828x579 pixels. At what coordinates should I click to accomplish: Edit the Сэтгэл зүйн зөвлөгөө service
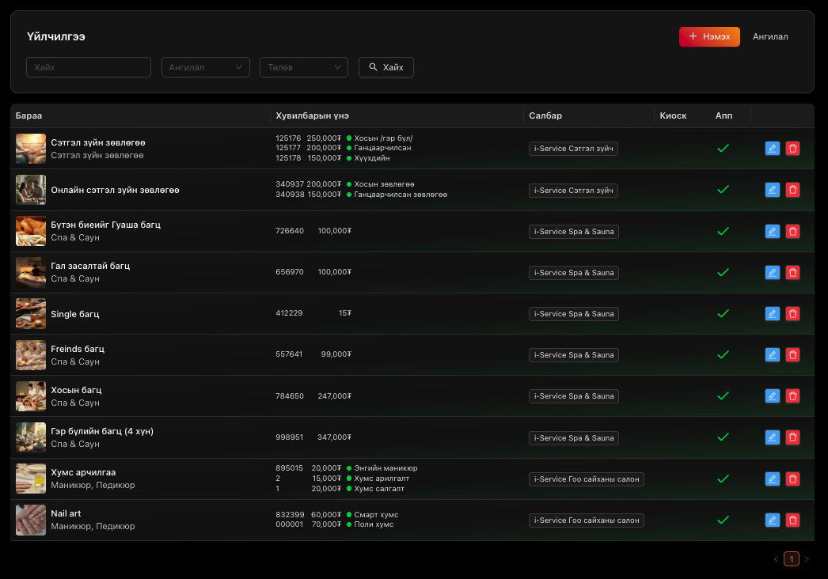(773, 149)
